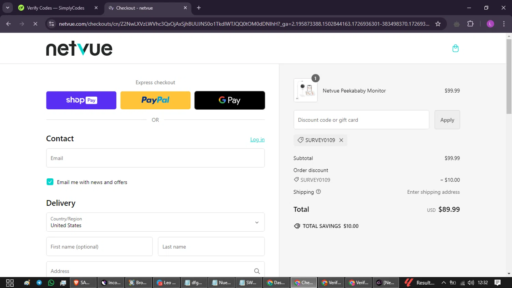512x288 pixels.
Task: Click the Apply discount button
Action: tap(447, 120)
